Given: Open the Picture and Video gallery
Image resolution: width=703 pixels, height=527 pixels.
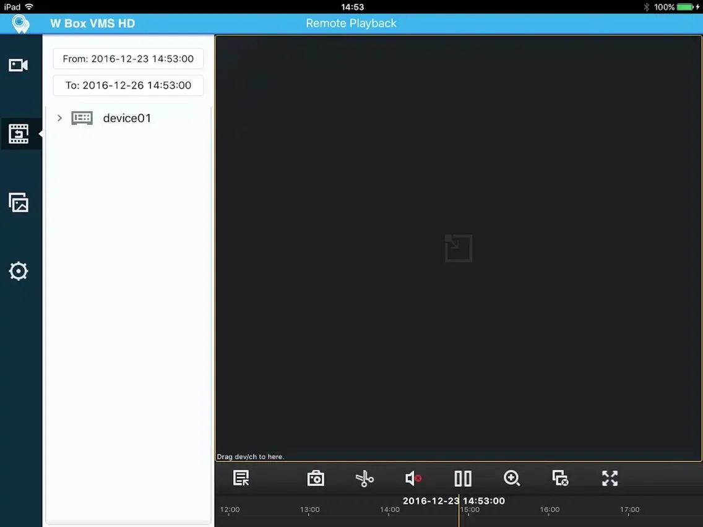Looking at the screenshot, I should tap(19, 202).
